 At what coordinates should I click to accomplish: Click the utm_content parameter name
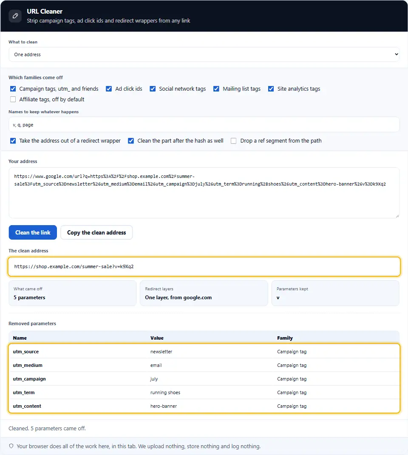click(27, 406)
